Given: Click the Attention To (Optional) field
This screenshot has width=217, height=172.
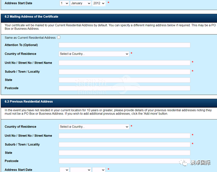Looking at the screenshot, I should click(x=124, y=45).
